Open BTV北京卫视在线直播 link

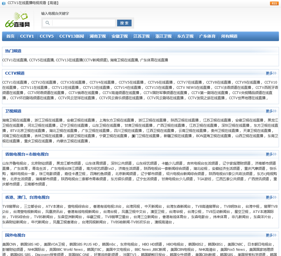(x=28, y=131)
